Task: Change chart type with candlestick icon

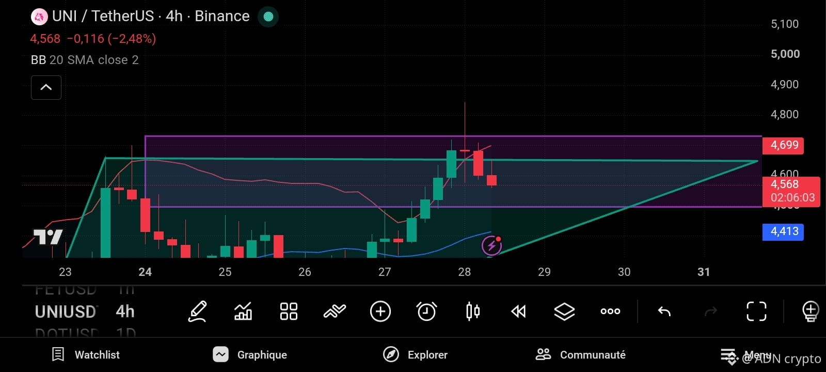Action: click(x=473, y=311)
